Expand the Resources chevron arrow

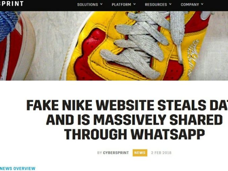click(x=170, y=4)
